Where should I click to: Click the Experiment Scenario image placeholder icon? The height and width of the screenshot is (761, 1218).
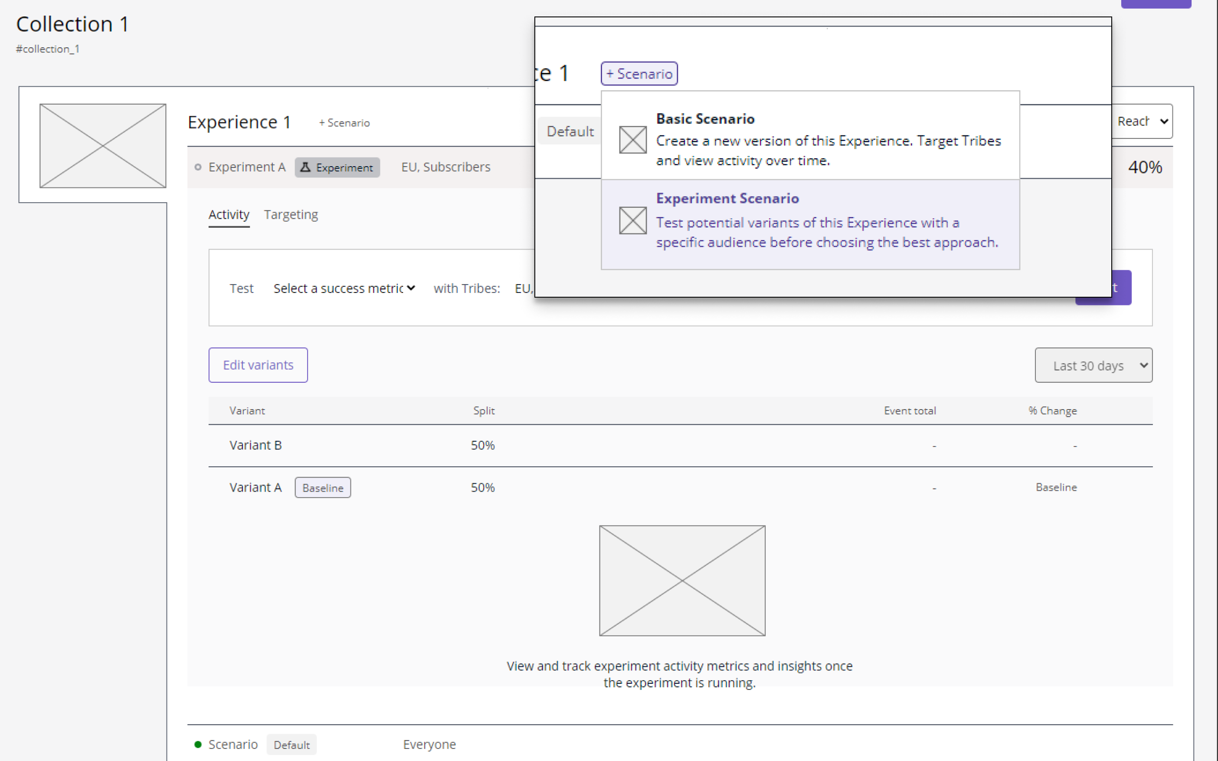coord(632,220)
